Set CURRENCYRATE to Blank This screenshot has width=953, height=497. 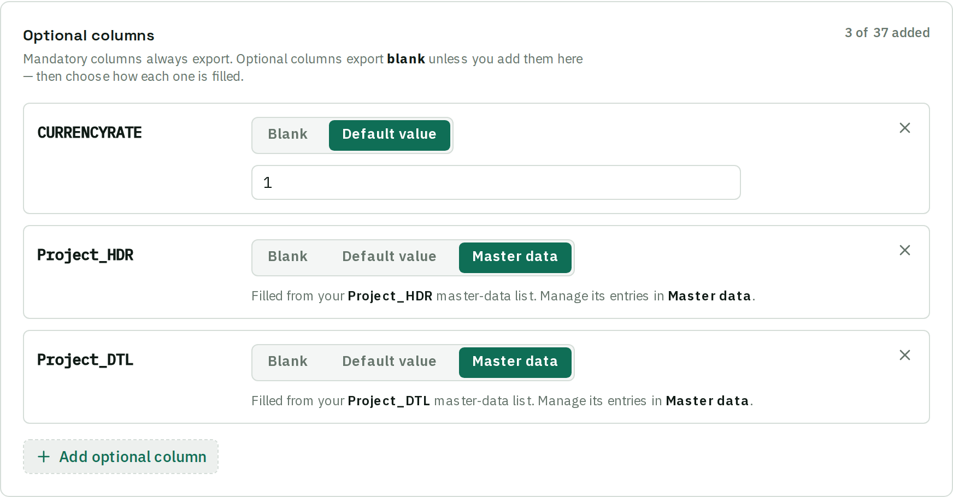pos(288,135)
